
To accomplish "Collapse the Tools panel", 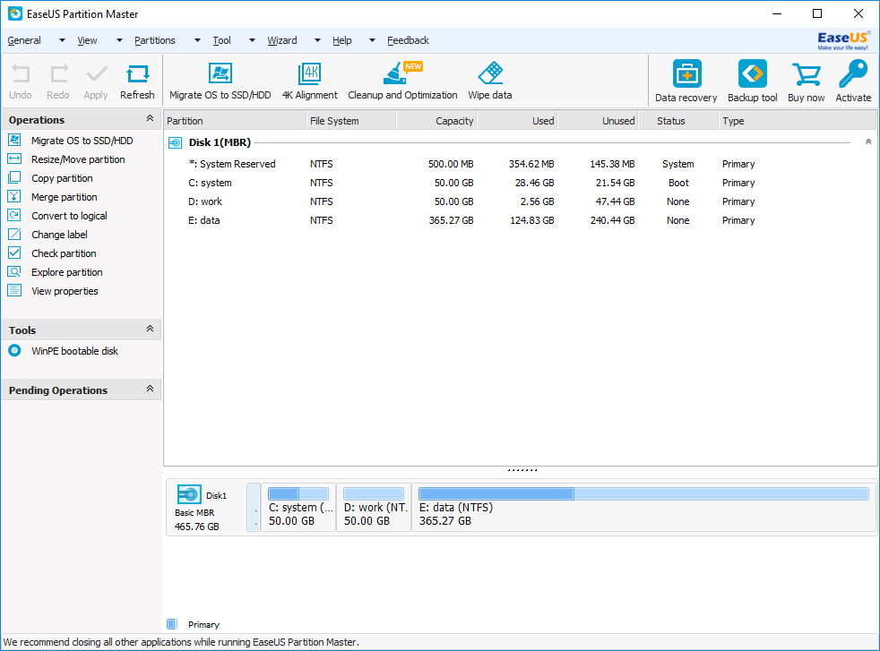I will tap(150, 329).
